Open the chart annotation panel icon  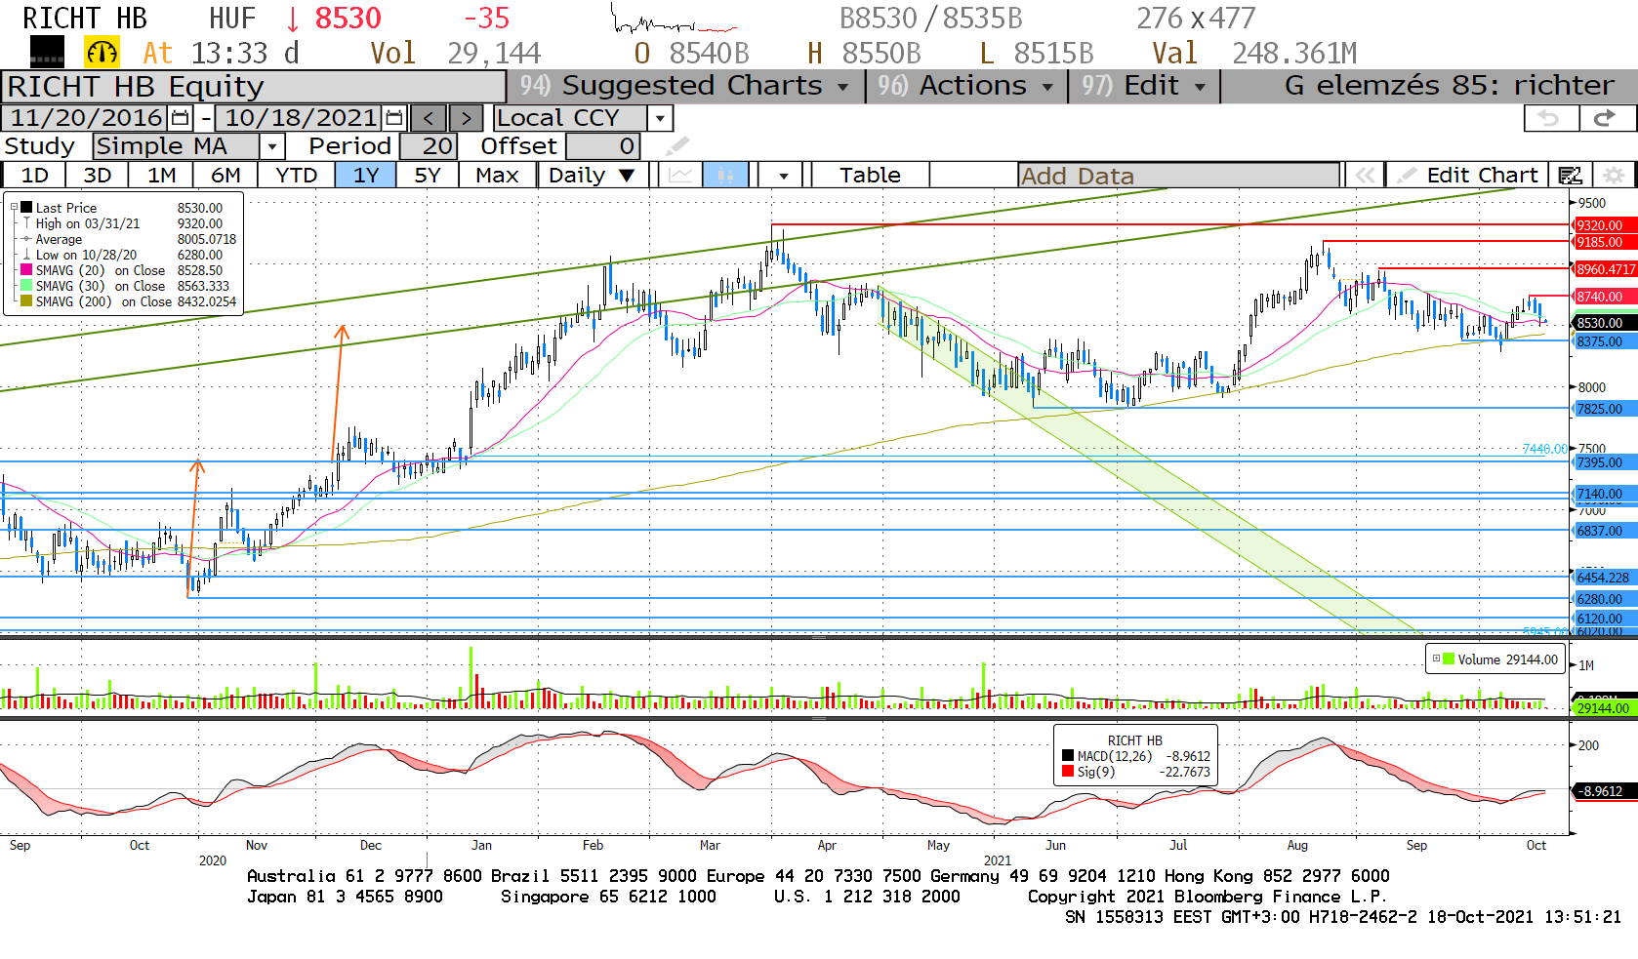point(1571,176)
